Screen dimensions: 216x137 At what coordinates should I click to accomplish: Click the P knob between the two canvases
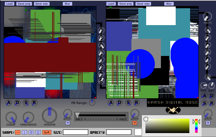pos(101,38)
